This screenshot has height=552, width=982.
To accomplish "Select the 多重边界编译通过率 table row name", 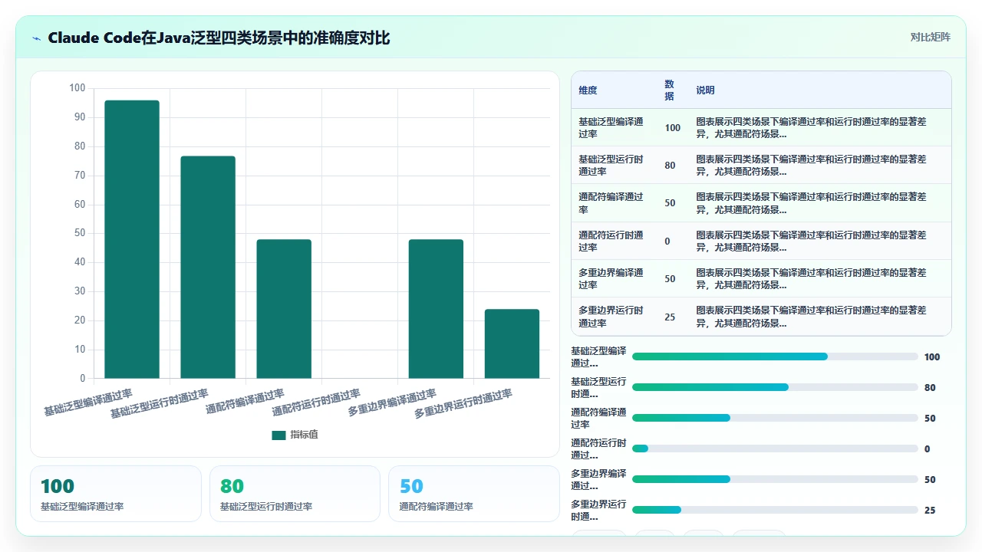I will point(611,279).
